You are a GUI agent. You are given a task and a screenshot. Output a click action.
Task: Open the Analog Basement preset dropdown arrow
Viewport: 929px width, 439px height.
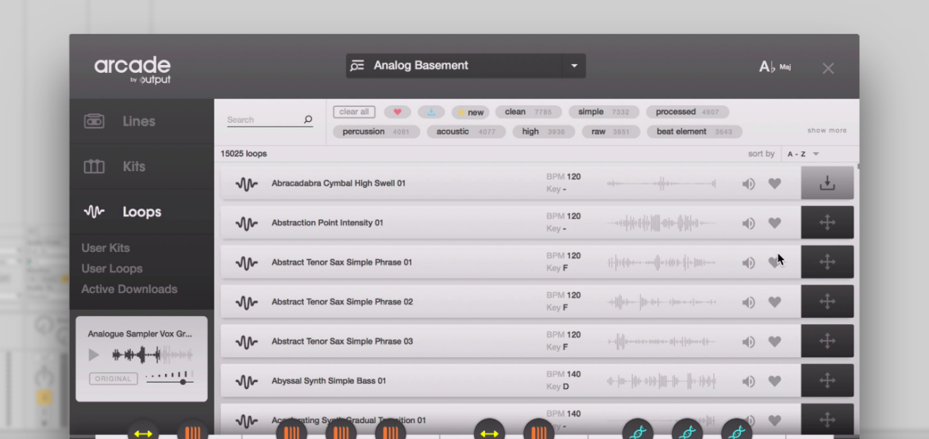coord(574,66)
